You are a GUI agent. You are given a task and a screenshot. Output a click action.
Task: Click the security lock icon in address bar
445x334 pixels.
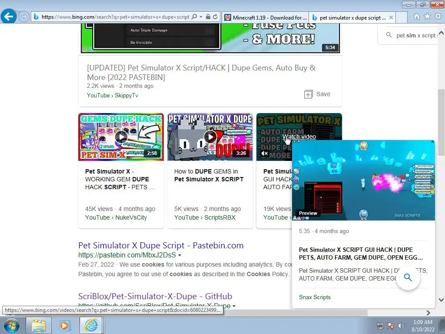tap(208, 17)
